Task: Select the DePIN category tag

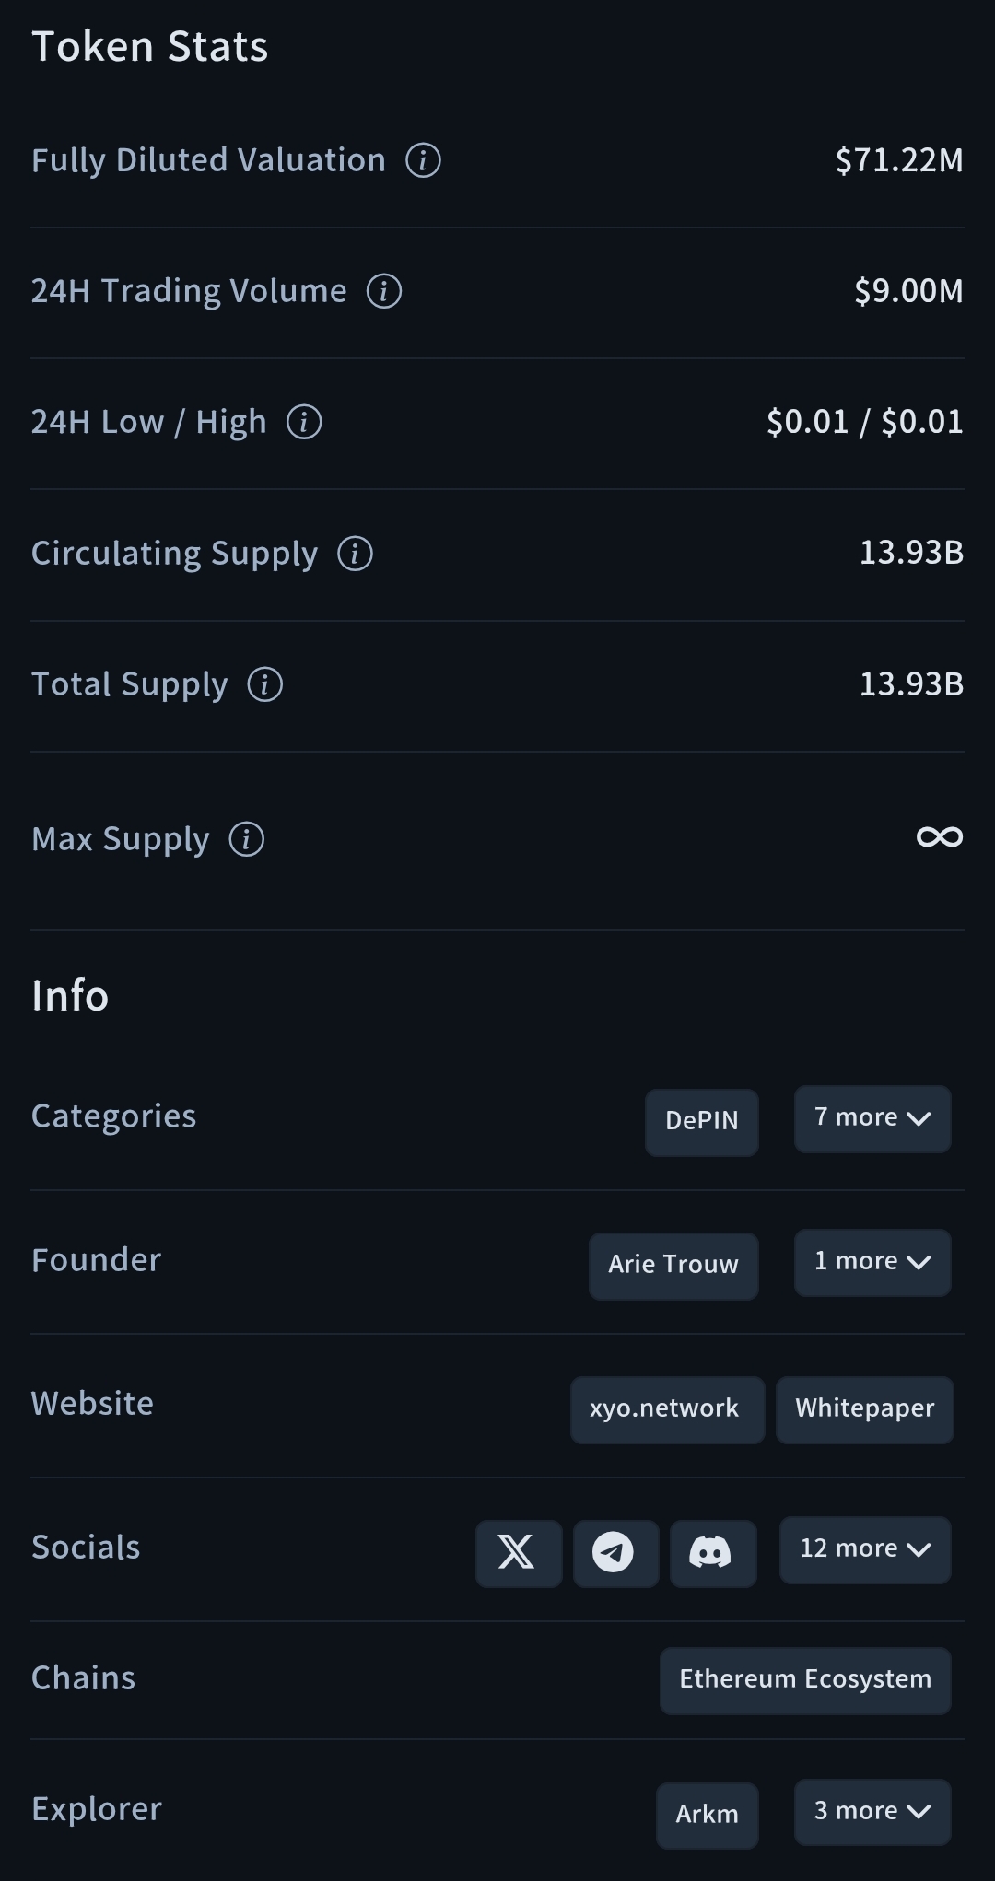Action: (x=701, y=1122)
